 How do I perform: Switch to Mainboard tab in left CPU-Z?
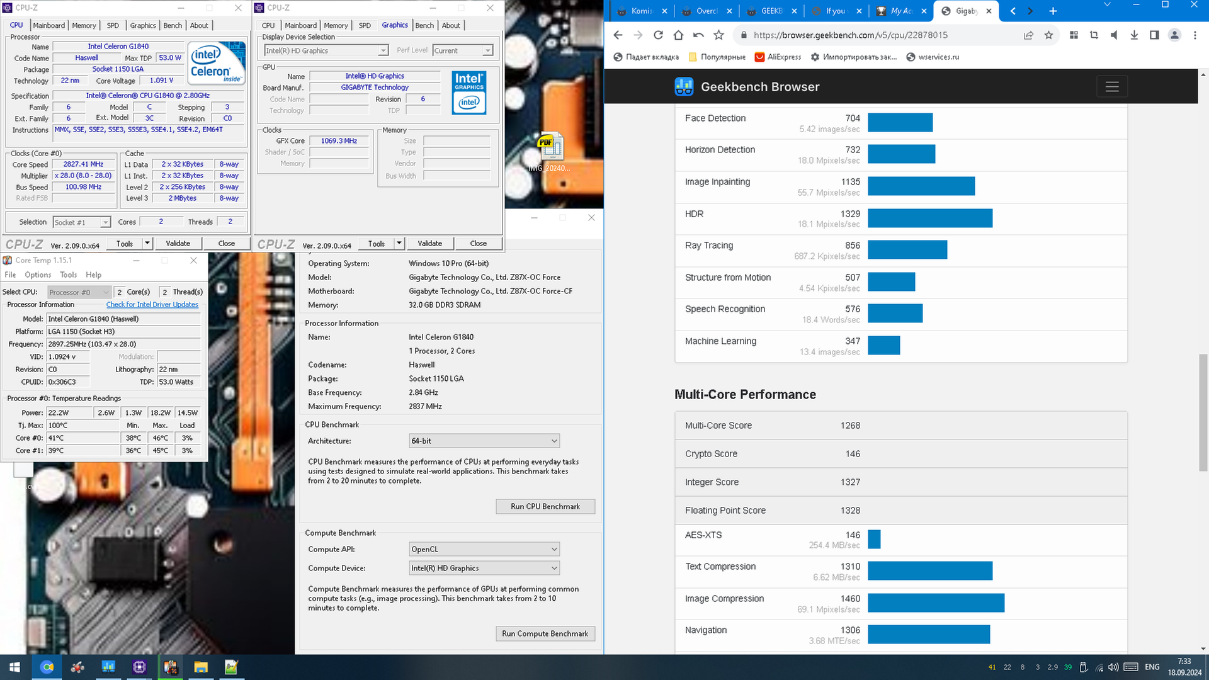pyautogui.click(x=48, y=25)
